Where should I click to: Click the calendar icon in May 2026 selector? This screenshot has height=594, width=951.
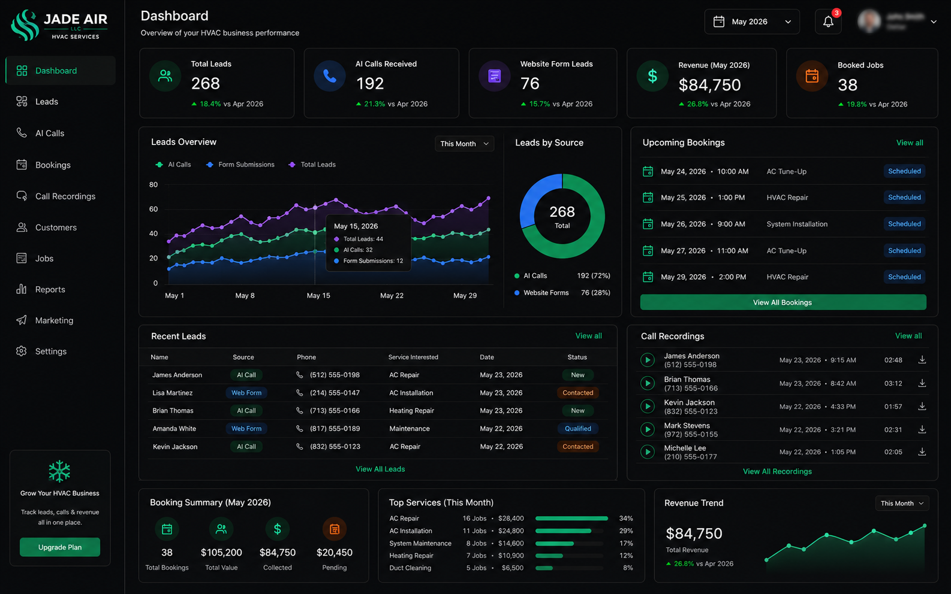click(x=718, y=22)
